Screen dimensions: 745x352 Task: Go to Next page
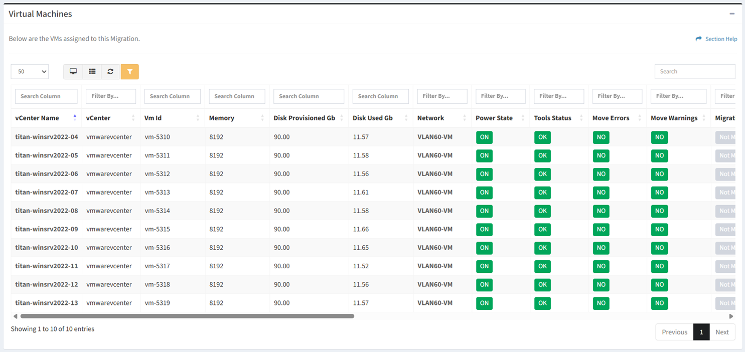(722, 332)
